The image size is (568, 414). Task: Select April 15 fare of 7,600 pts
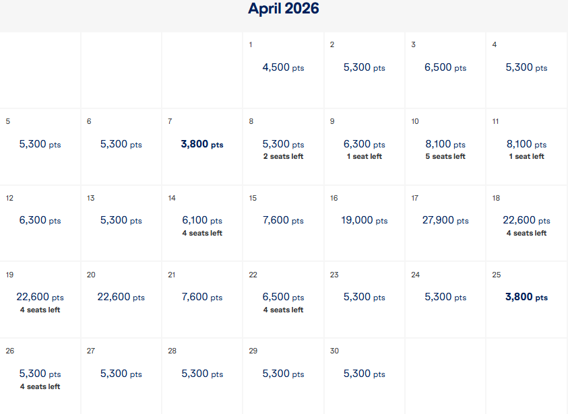[283, 221]
